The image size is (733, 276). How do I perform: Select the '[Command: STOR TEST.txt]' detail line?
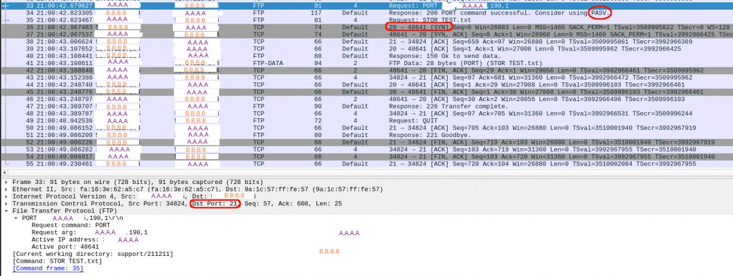click(56, 261)
